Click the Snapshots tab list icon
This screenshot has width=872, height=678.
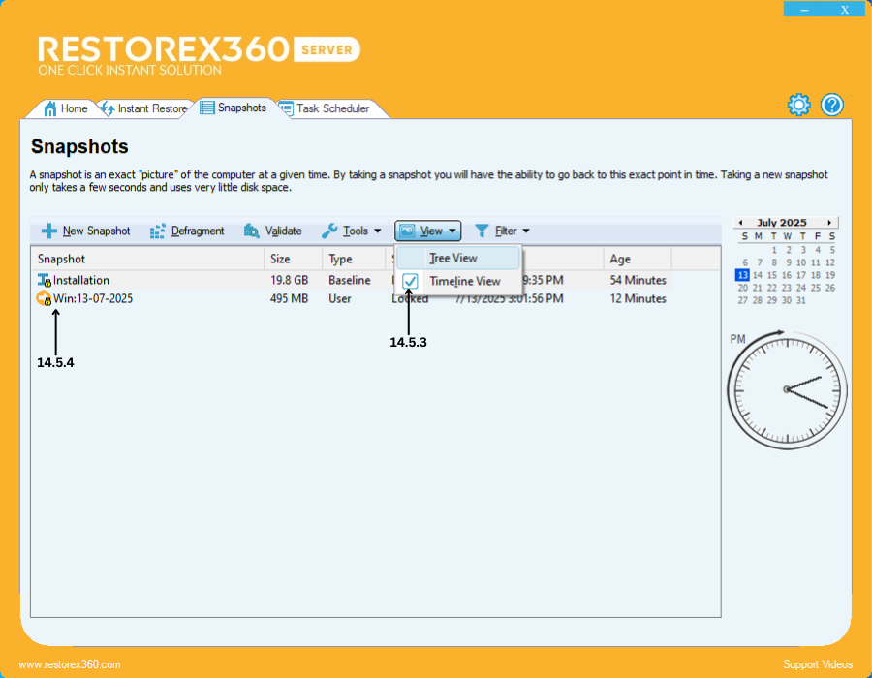(x=207, y=108)
